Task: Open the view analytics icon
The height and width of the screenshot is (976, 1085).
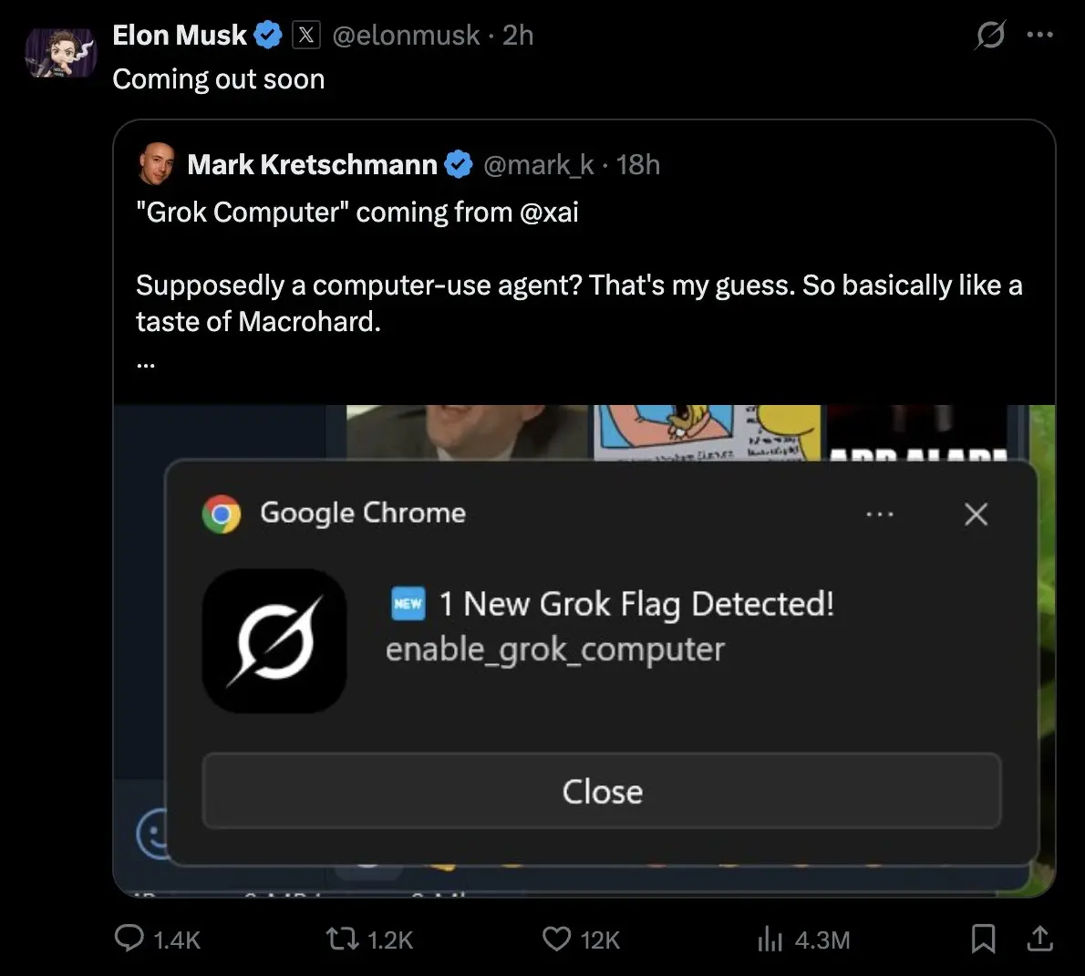Action: pos(770,939)
